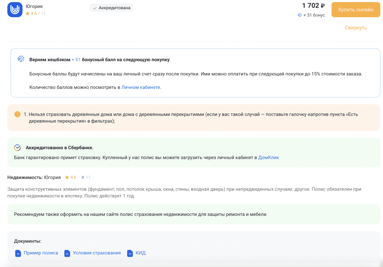Click the document icon next to КИД
The width and height of the screenshot is (383, 267).
click(x=130, y=253)
